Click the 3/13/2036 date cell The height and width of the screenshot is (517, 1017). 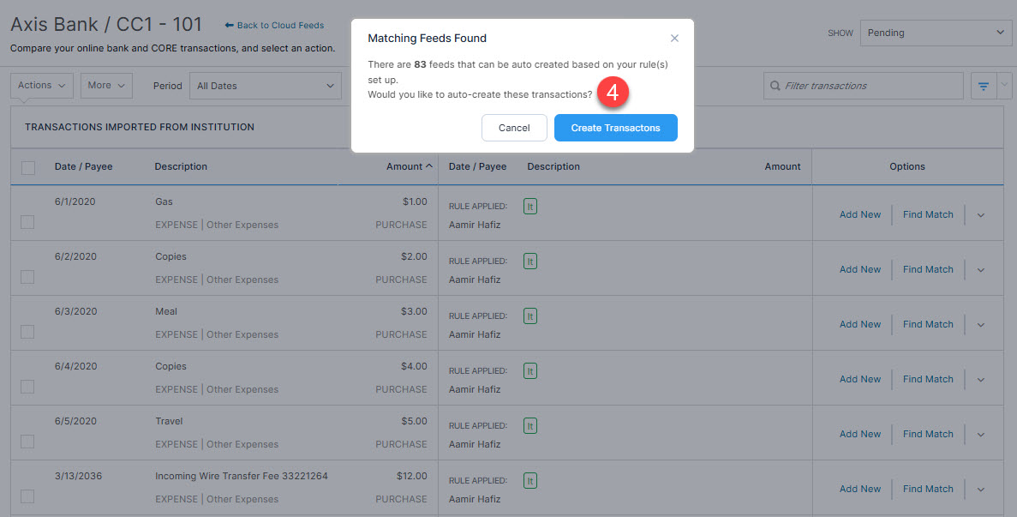point(78,476)
